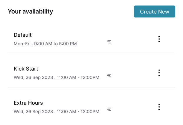Click the Extra Hours date 'Wed, 26 Sep 2023'
Image resolution: width=183 pixels, height=125 pixels.
coord(33,112)
